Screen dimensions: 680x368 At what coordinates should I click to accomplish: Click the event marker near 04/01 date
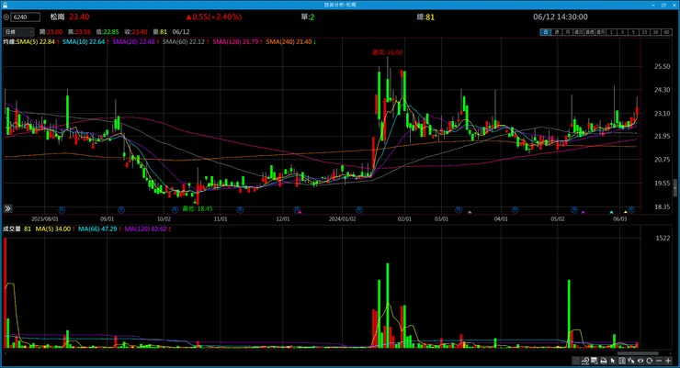(x=515, y=210)
